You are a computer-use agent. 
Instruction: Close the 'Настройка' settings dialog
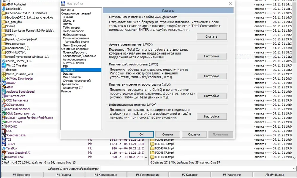[x=230, y=4]
